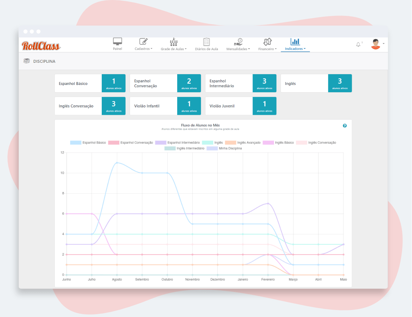Click the Disciplina books icon
412x317 pixels.
27,61
